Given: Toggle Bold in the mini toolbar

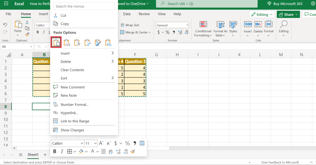Looking at the screenshot, I should click(55, 151).
